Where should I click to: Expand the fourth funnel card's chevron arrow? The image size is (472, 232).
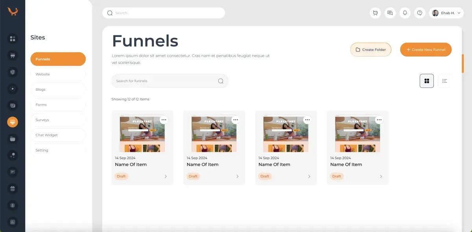(381, 177)
